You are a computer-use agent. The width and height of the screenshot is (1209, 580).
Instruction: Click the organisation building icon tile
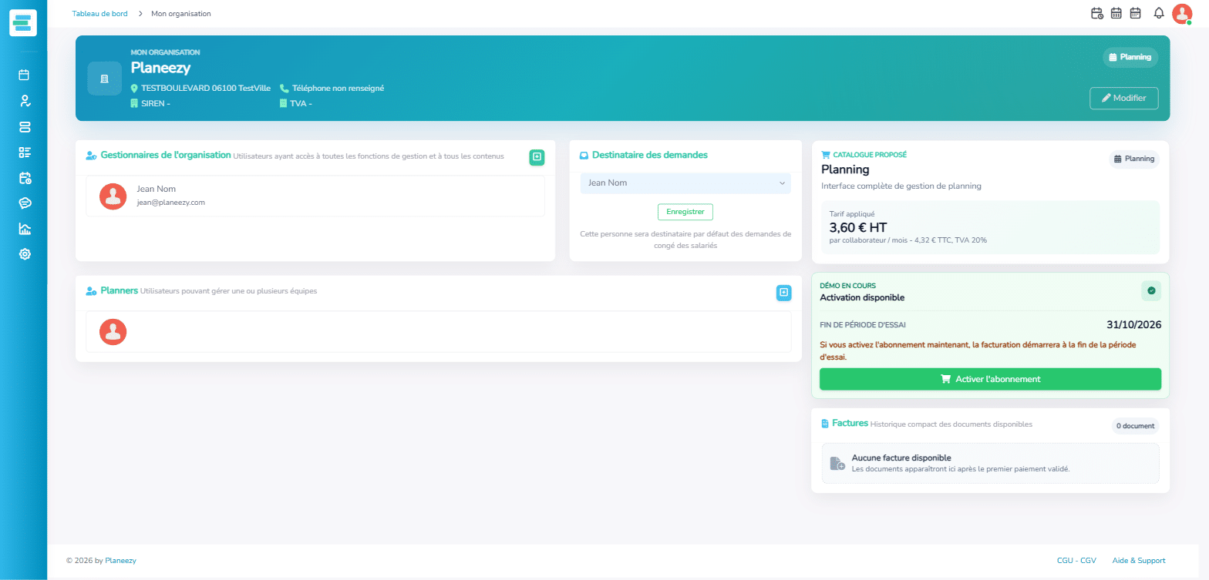(105, 79)
